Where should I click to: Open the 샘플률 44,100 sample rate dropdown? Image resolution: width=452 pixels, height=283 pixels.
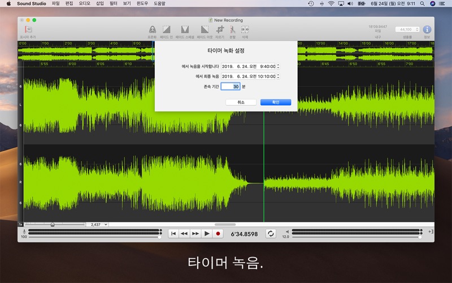pyautogui.click(x=407, y=29)
